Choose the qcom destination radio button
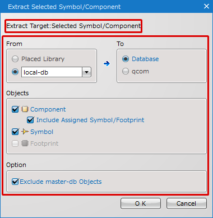The height and width of the screenshot is (218, 213). (x=126, y=71)
